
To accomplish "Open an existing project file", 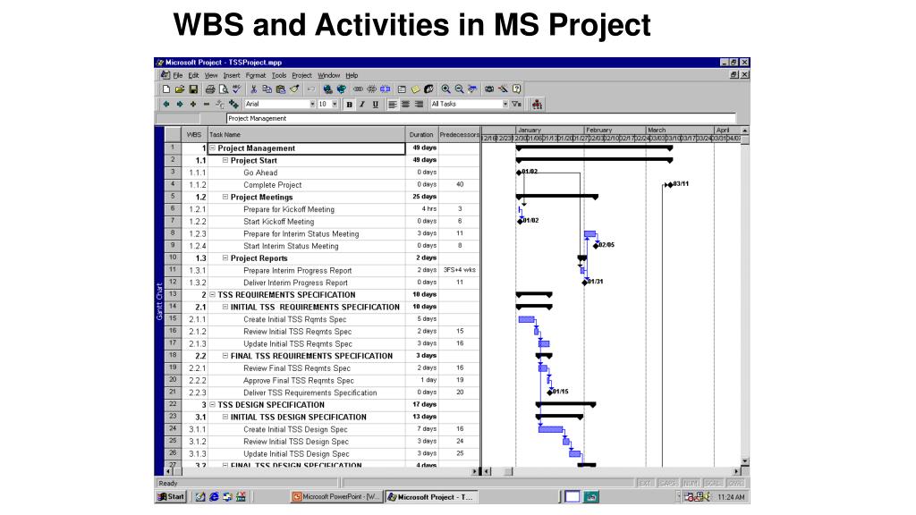I will (x=179, y=89).
